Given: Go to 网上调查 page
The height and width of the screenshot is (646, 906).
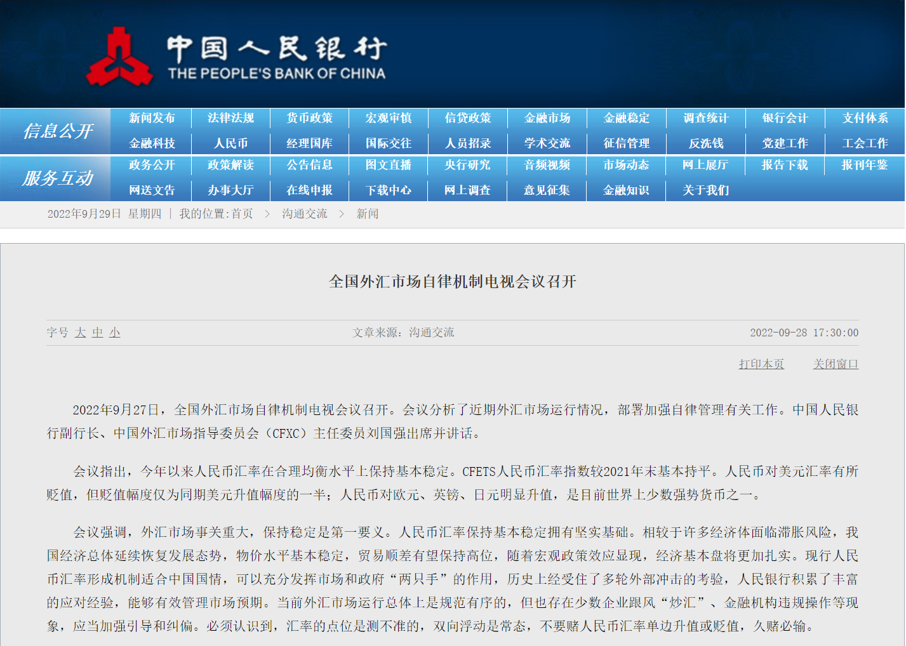Looking at the screenshot, I should pyautogui.click(x=468, y=190).
